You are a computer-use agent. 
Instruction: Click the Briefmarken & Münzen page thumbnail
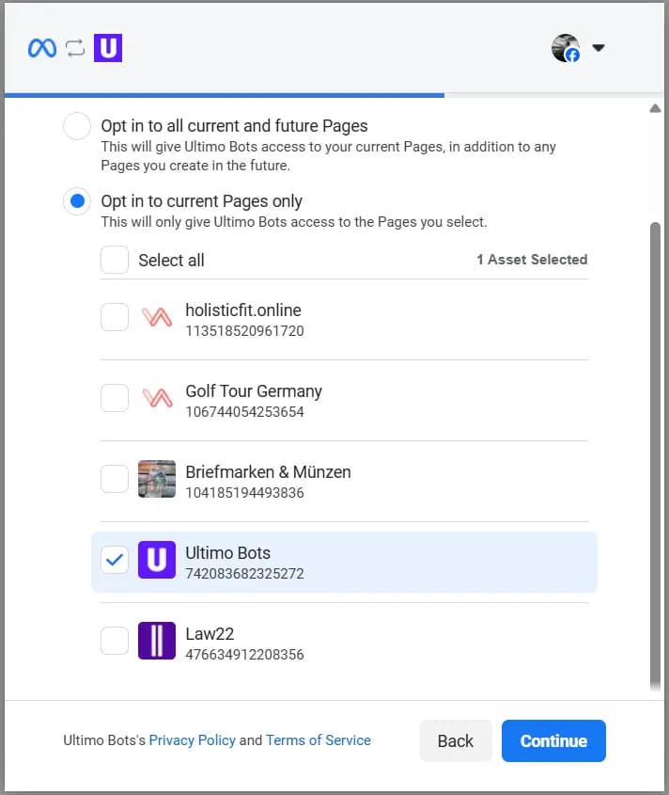pyautogui.click(x=157, y=479)
